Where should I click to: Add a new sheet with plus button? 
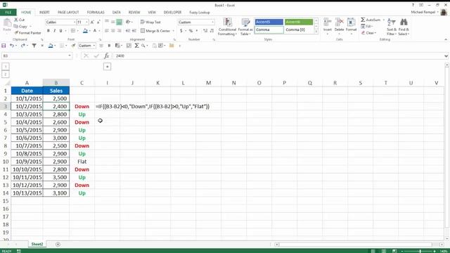58,245
